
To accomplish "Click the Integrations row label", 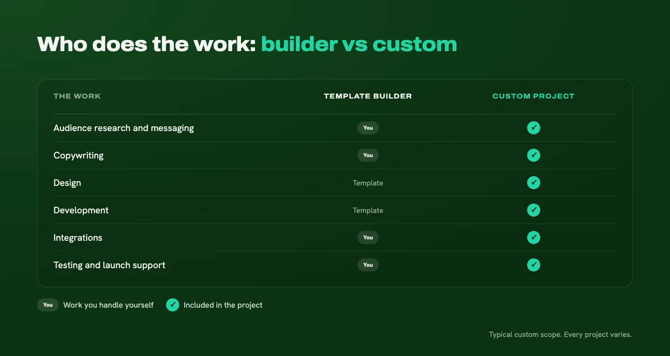I will [x=78, y=238].
